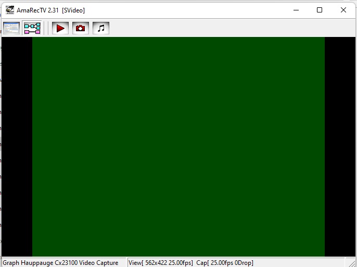357x267 pixels.
Task: Click status text 'View[ 562x422 25.00fps]'
Action: (160, 263)
